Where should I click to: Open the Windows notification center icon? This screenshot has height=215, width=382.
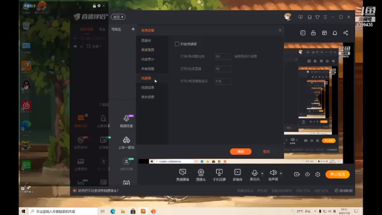pyautogui.click(x=356, y=211)
